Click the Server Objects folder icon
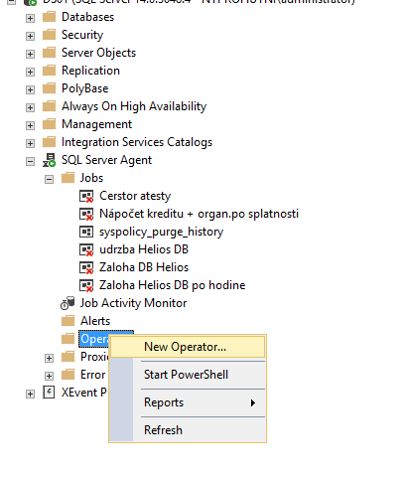403x479 pixels. [x=50, y=53]
